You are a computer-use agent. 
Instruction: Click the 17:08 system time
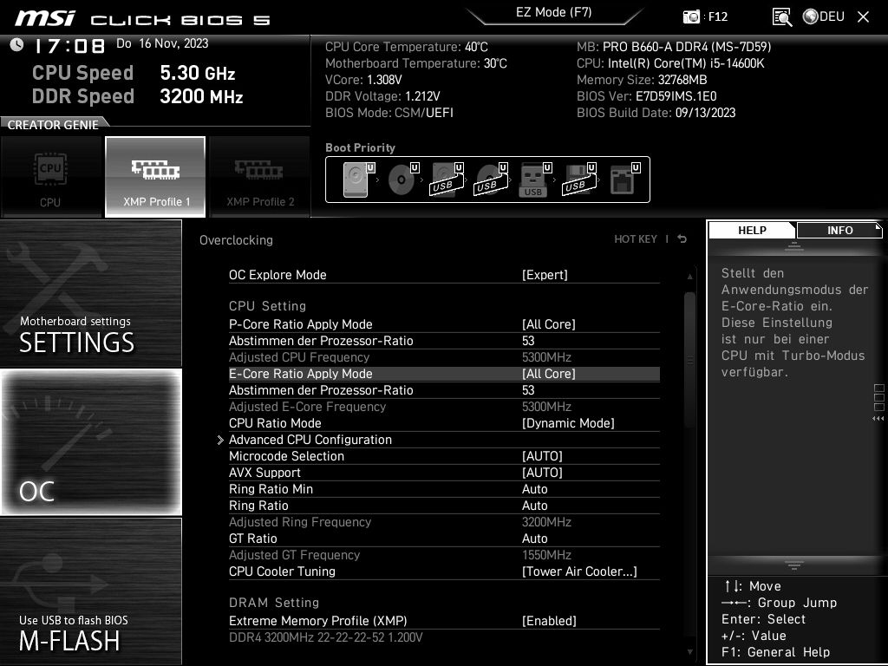tap(69, 46)
